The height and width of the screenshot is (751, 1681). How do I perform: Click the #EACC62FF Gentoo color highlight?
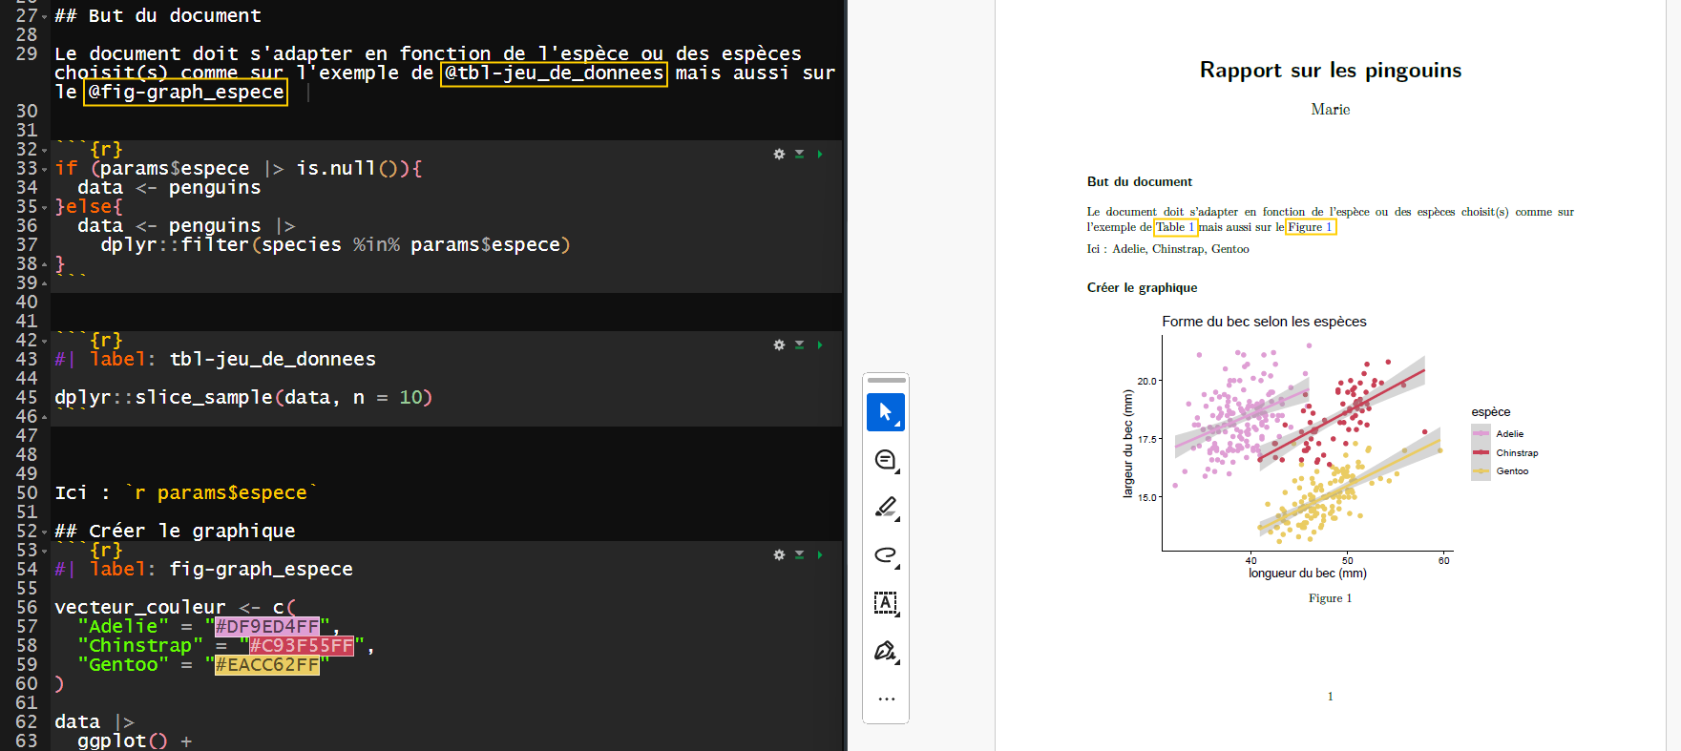coord(267,665)
